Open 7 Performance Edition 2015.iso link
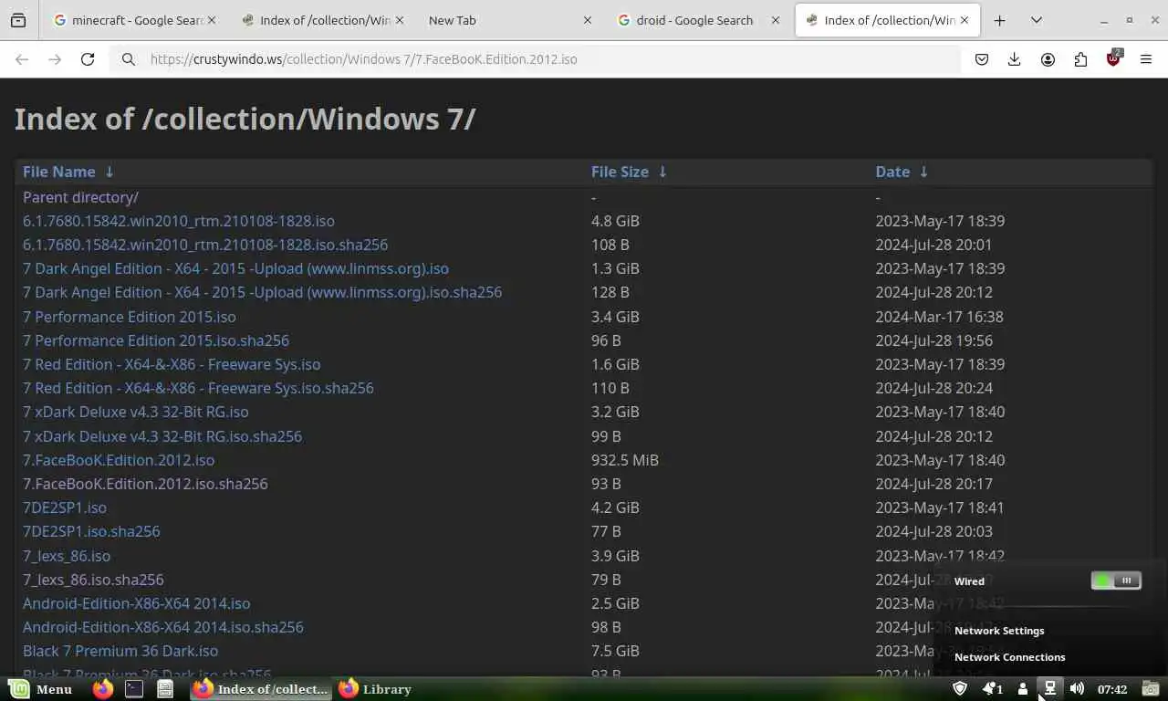 [x=130, y=317]
